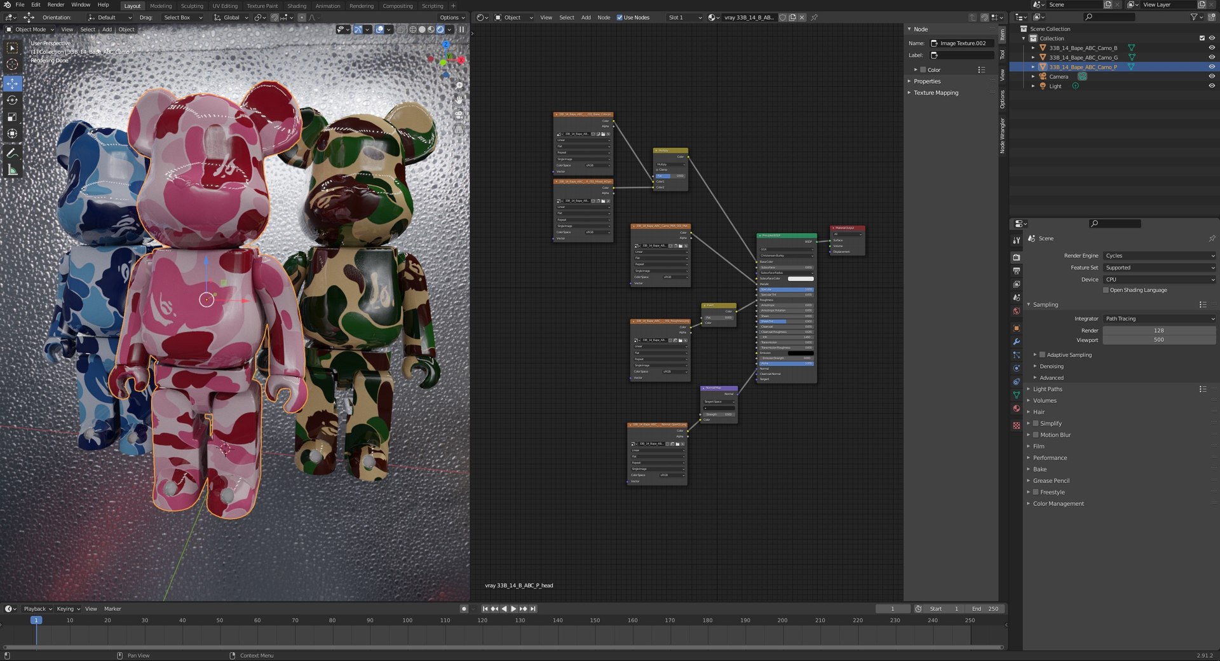Click Options button in 3D viewport header
The image size is (1220, 661).
452,18
